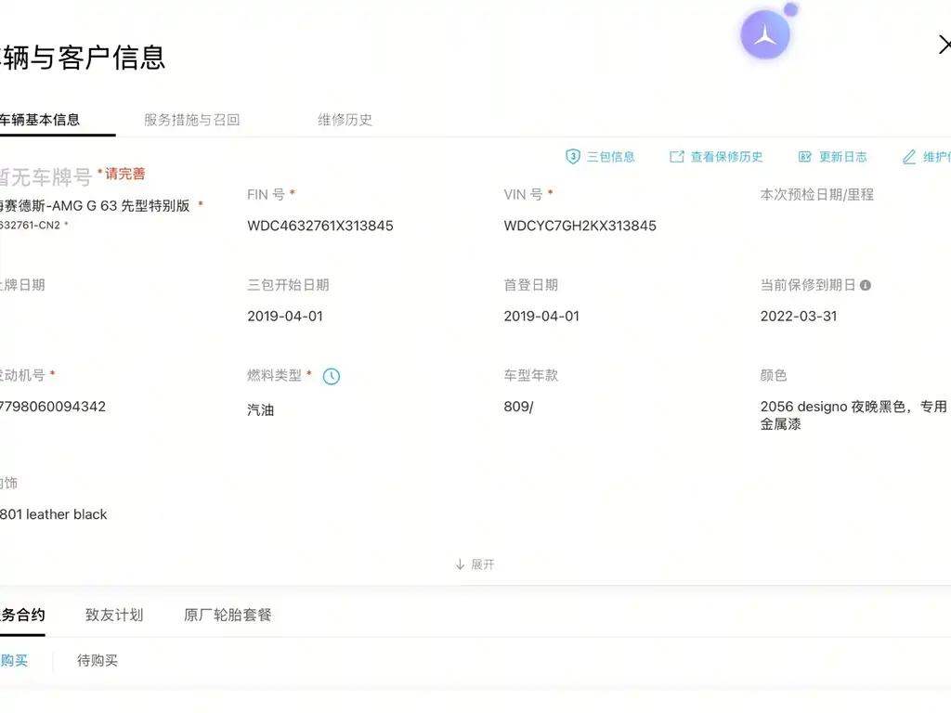Switch to the 致友计划 tab
The image size is (951, 713).
(x=114, y=615)
